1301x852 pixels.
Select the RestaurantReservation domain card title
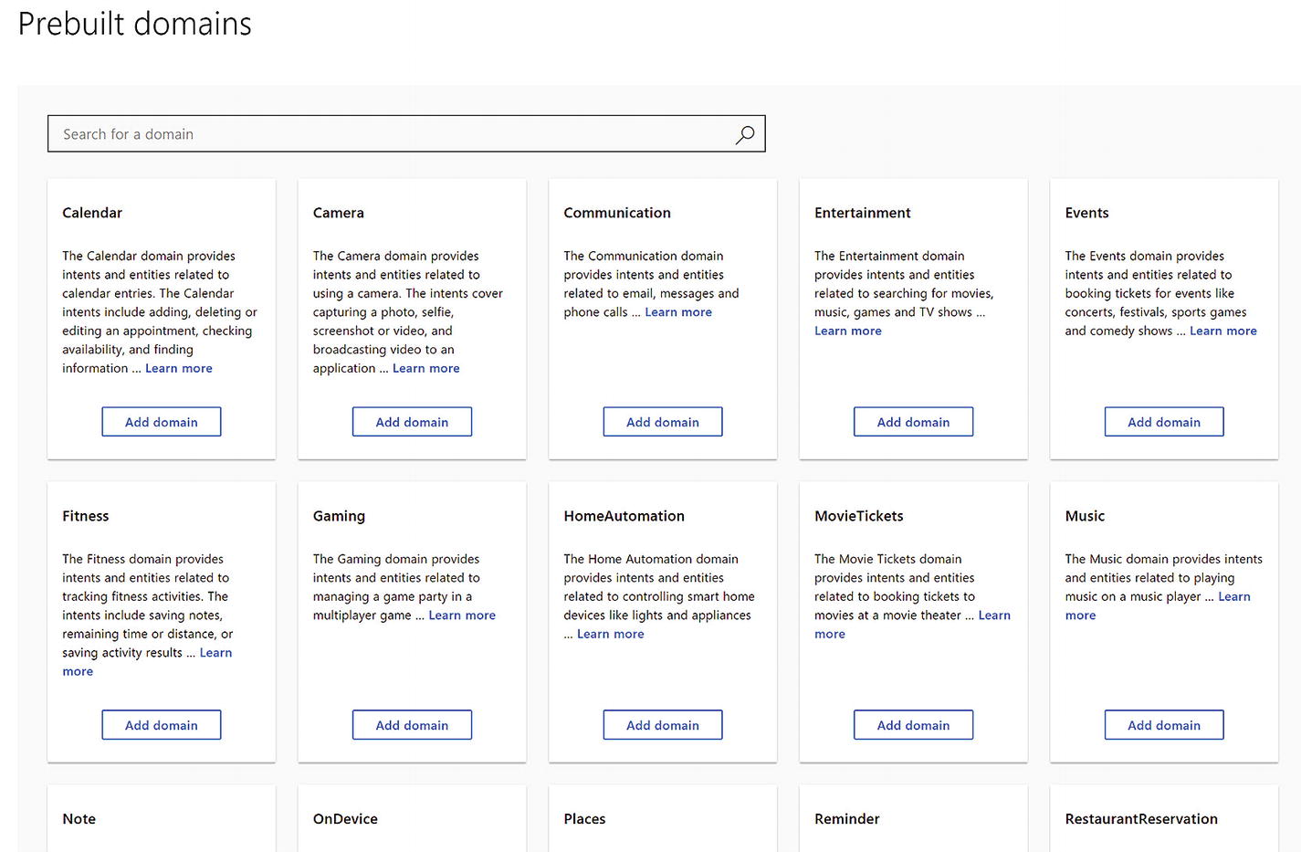click(x=1141, y=819)
